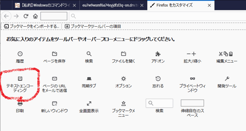Select the 伸縮自在のスペース flexible space widget
The width and height of the screenshot is (246, 131).
tap(192, 103)
